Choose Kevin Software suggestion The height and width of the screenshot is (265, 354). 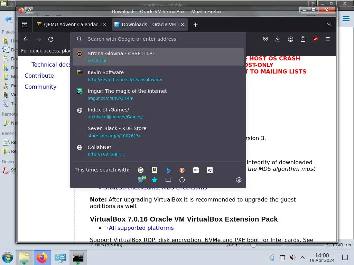(x=158, y=76)
